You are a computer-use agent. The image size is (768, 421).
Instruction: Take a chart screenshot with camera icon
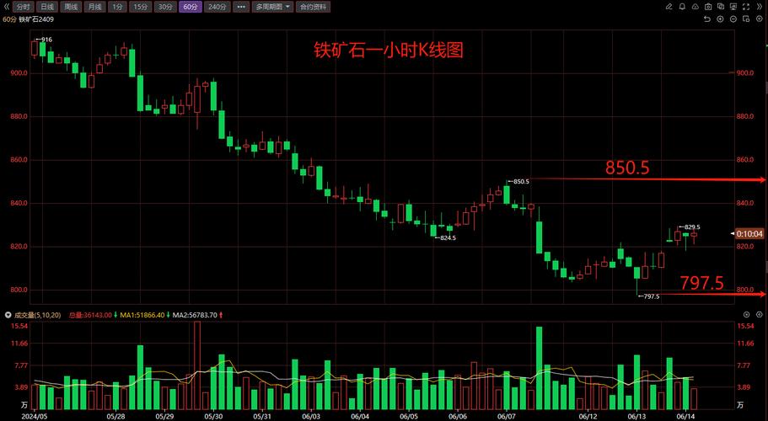[708, 7]
